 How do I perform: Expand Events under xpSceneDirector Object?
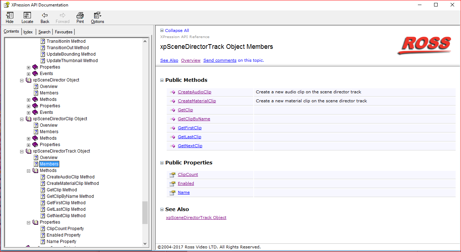coord(29,112)
